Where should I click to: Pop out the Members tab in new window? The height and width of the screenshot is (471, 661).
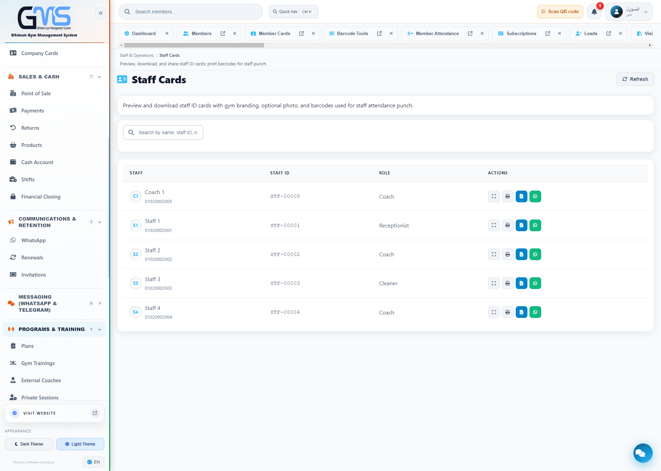click(223, 33)
